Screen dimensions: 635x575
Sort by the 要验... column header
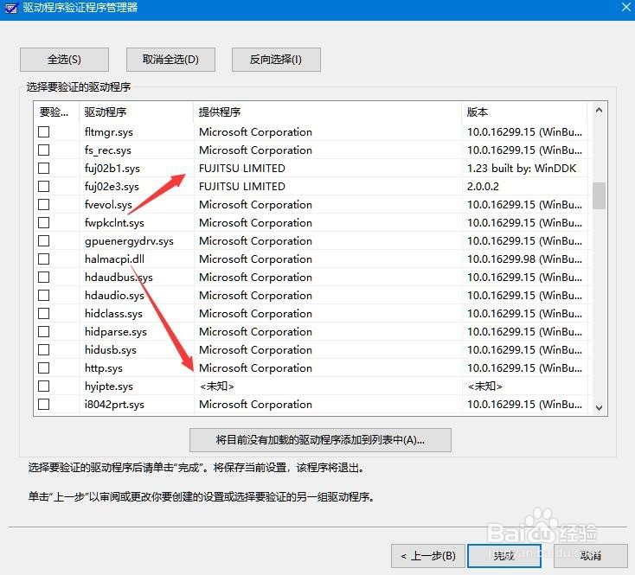click(x=57, y=112)
